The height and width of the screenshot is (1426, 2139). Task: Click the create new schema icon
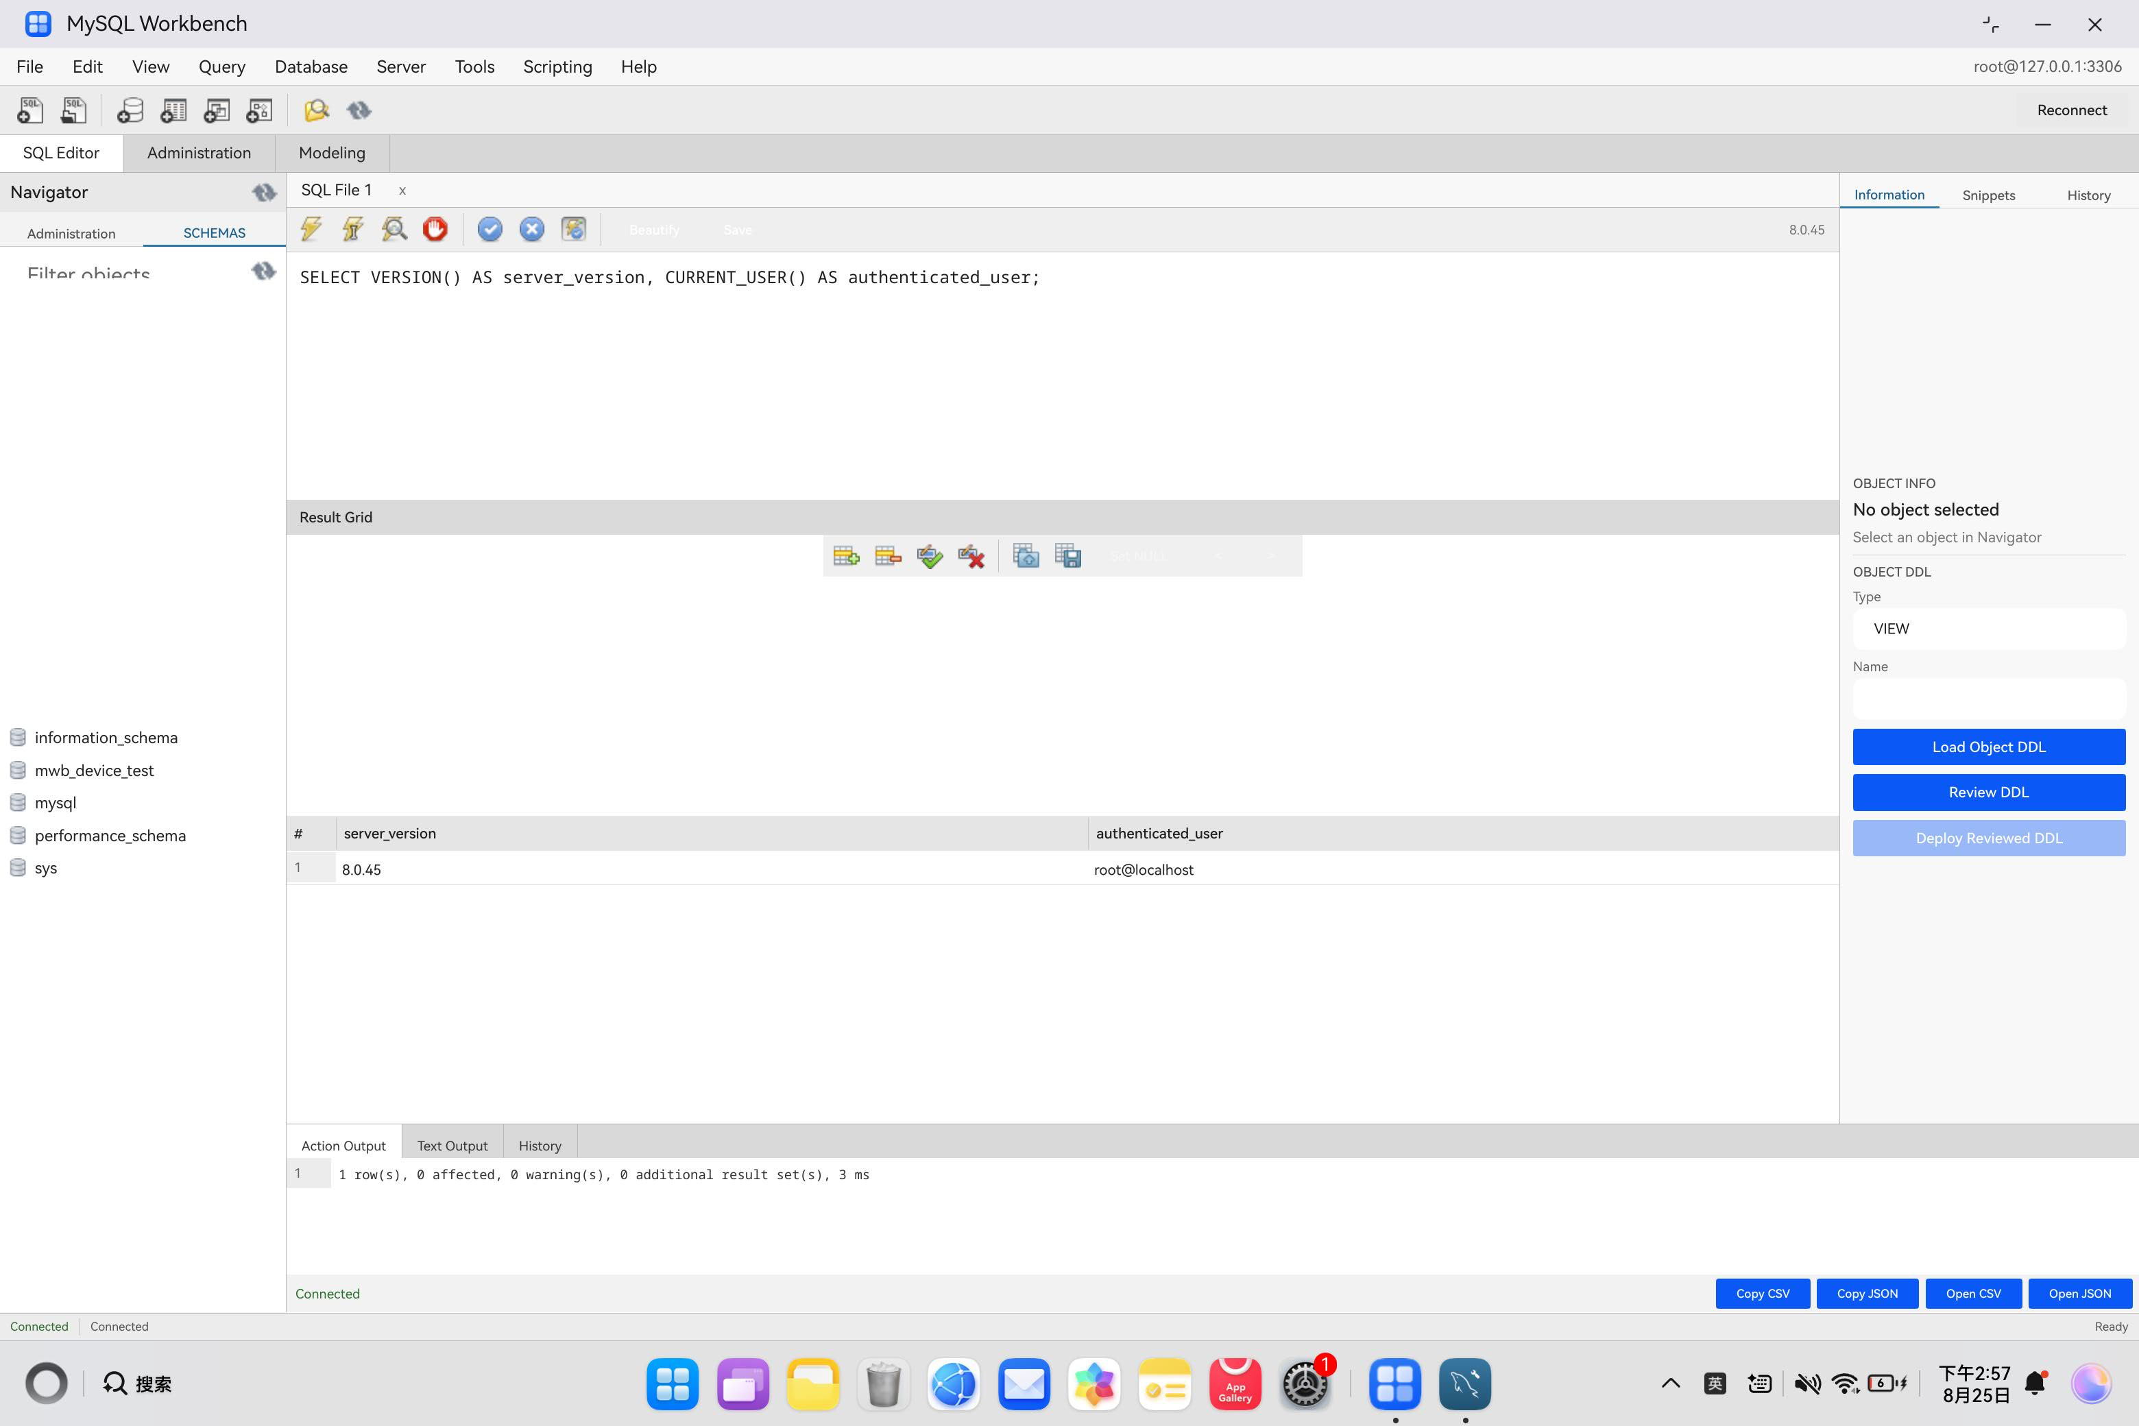[x=130, y=110]
